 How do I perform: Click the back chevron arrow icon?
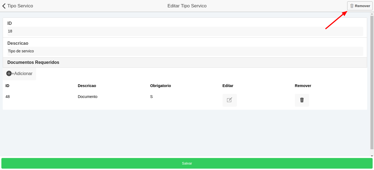[x=4, y=6]
